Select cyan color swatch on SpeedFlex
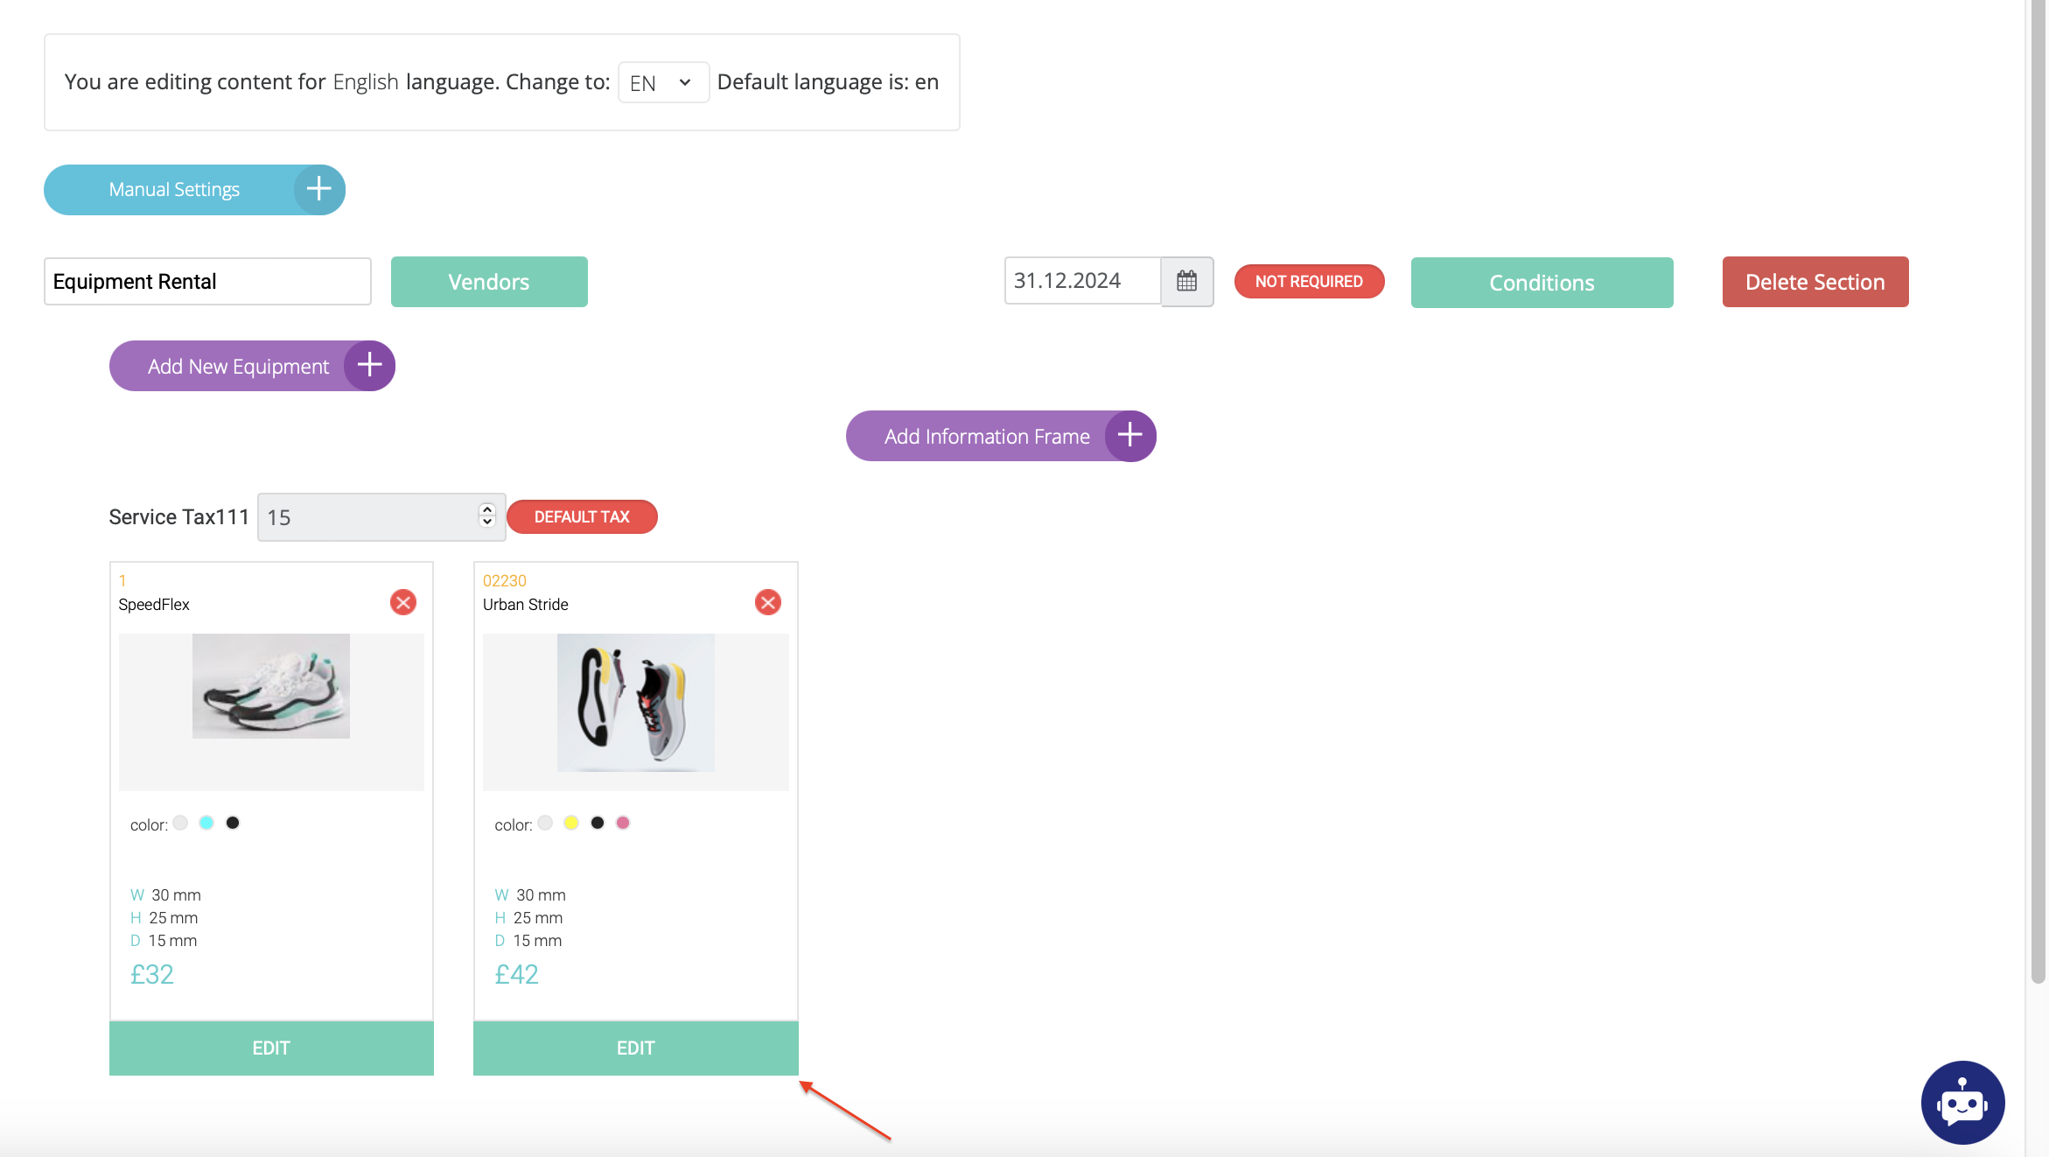The width and height of the screenshot is (2049, 1157). pos(206,823)
